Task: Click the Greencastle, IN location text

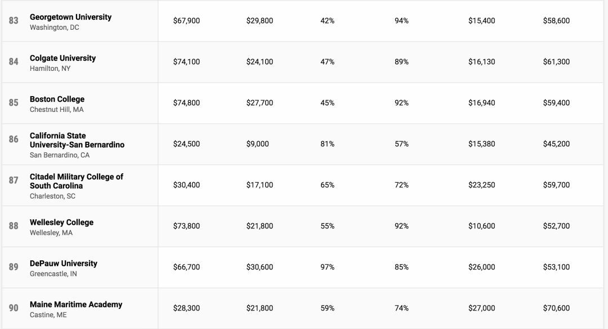Action: pos(53,274)
